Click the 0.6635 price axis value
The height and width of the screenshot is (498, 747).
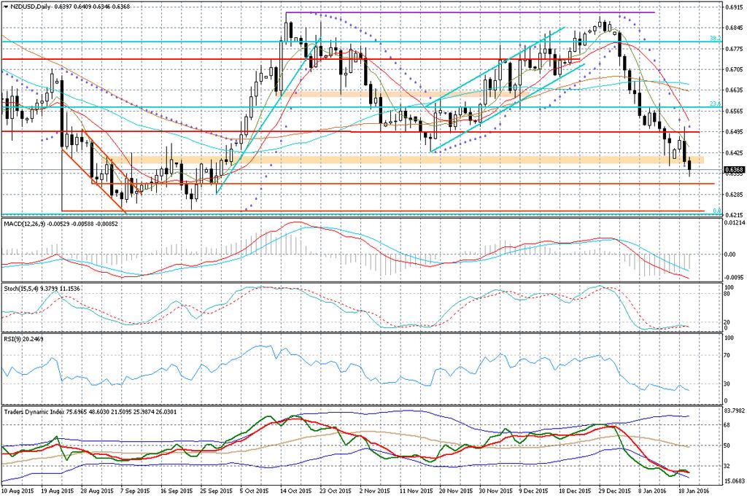coord(734,90)
